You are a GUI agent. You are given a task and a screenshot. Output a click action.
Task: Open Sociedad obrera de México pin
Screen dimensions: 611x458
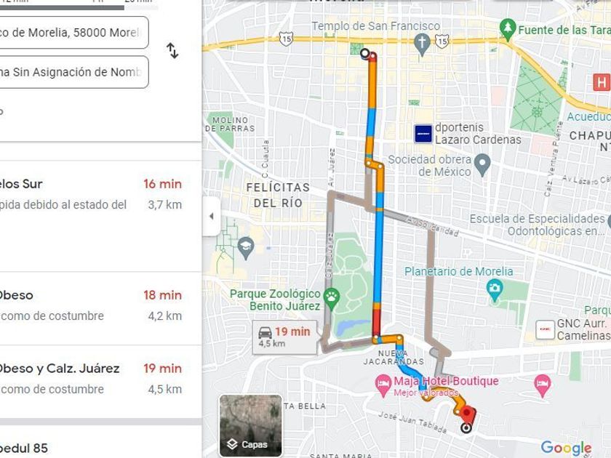click(483, 165)
